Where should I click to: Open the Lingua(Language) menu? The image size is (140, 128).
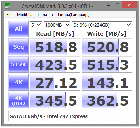(74, 15)
